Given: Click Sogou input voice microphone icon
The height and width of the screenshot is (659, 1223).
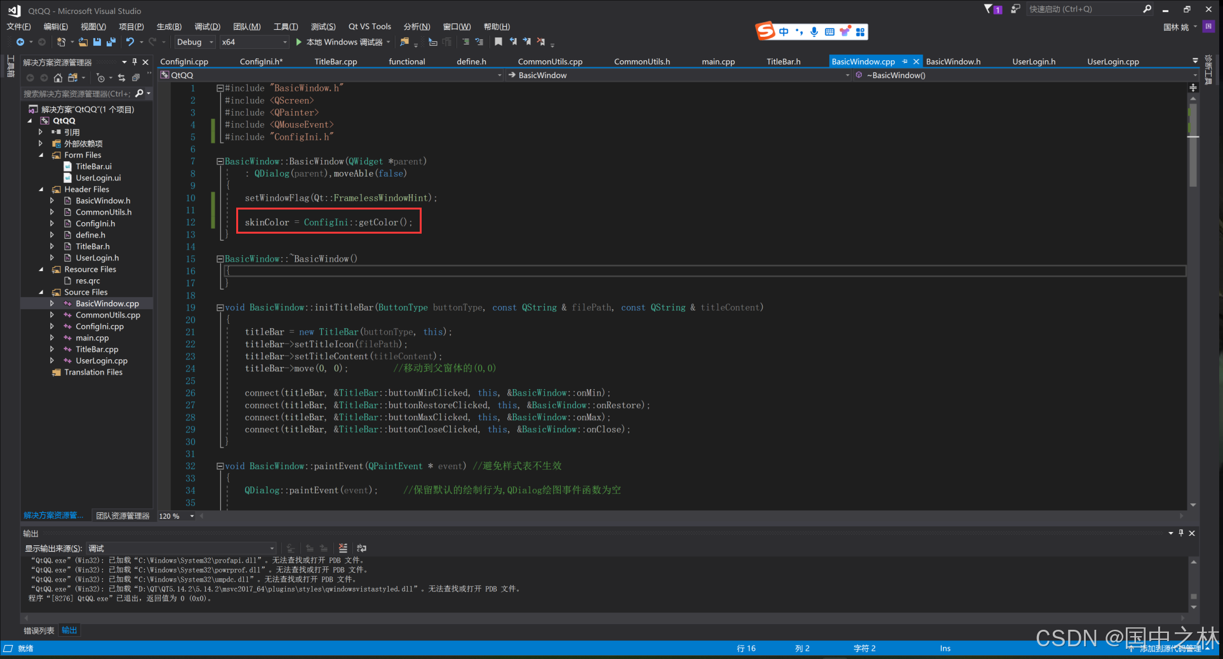Looking at the screenshot, I should (x=814, y=32).
